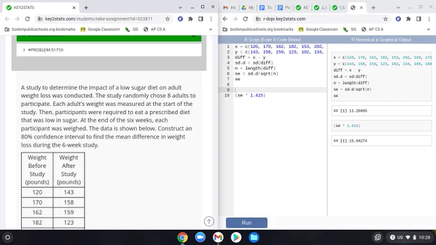
Task: Expand the #PROBLEM-51710 row
Action: (109, 50)
